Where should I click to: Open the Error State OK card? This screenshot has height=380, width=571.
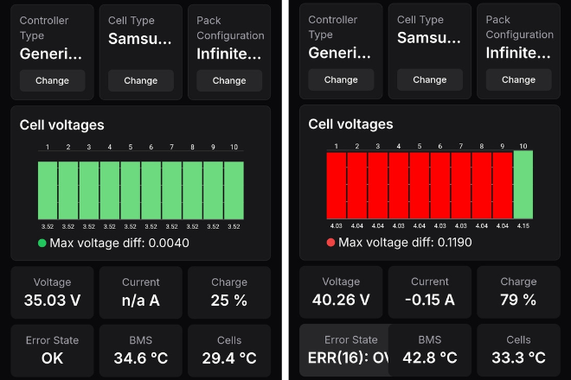(x=52, y=351)
